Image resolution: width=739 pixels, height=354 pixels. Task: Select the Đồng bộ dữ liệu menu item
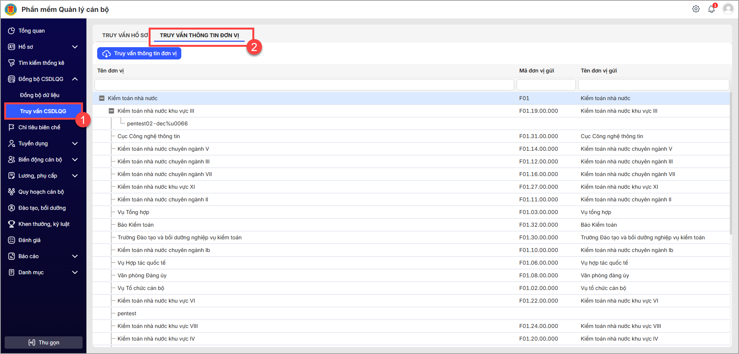[40, 95]
